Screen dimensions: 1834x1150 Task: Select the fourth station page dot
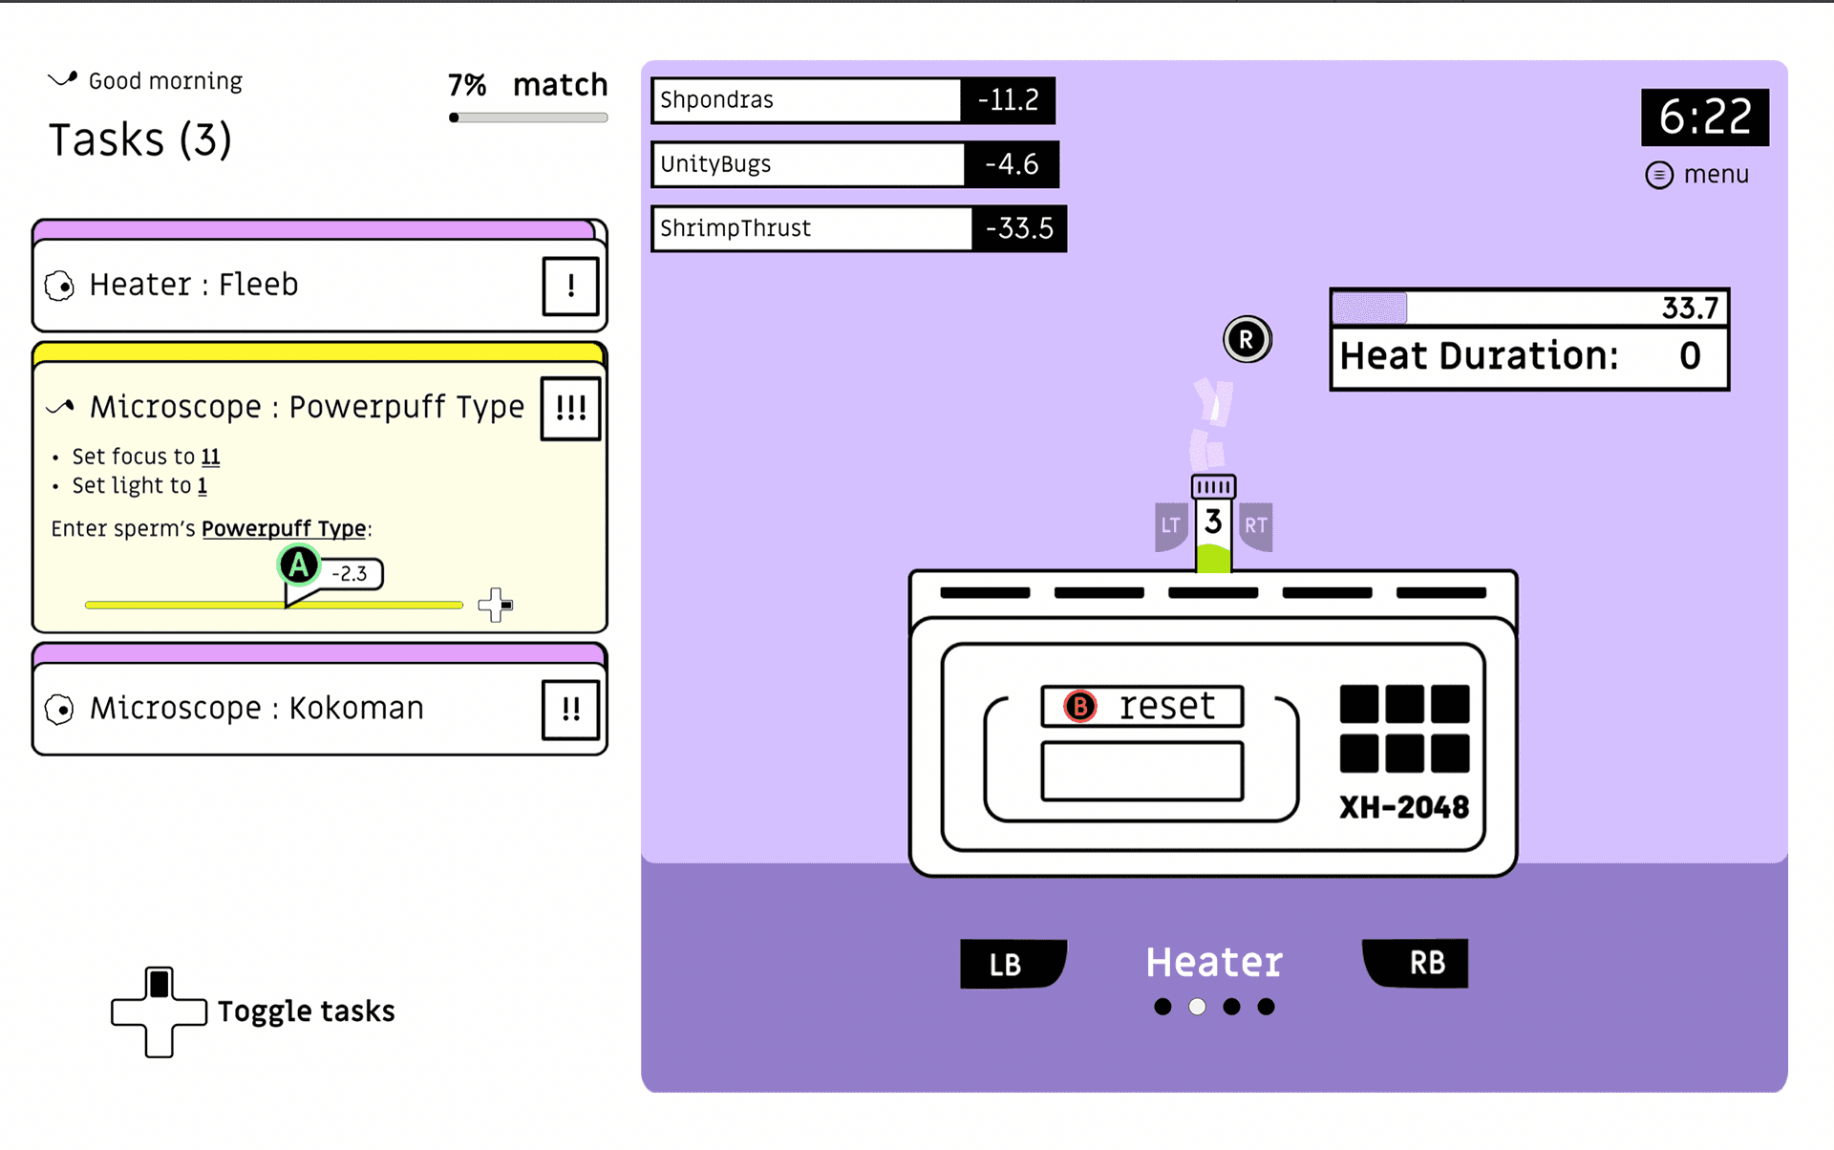click(x=1266, y=1007)
